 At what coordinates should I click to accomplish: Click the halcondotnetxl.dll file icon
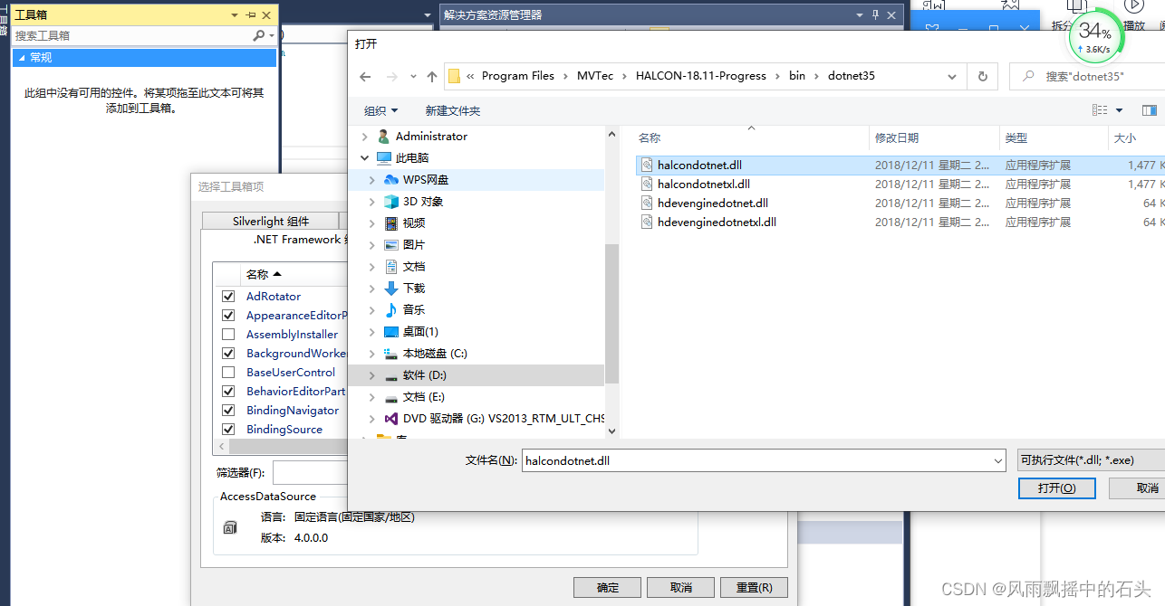pyautogui.click(x=647, y=185)
